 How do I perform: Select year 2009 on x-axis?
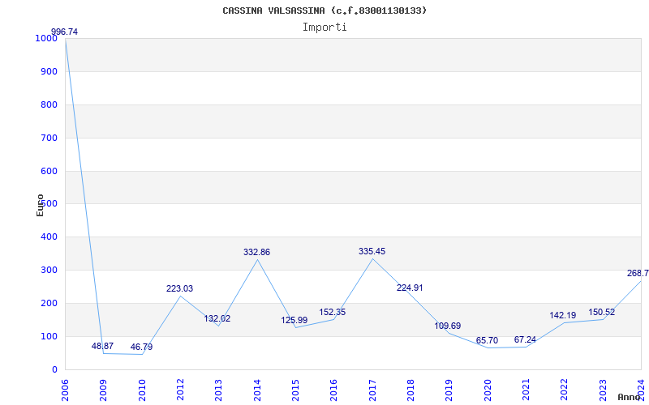[x=104, y=390]
